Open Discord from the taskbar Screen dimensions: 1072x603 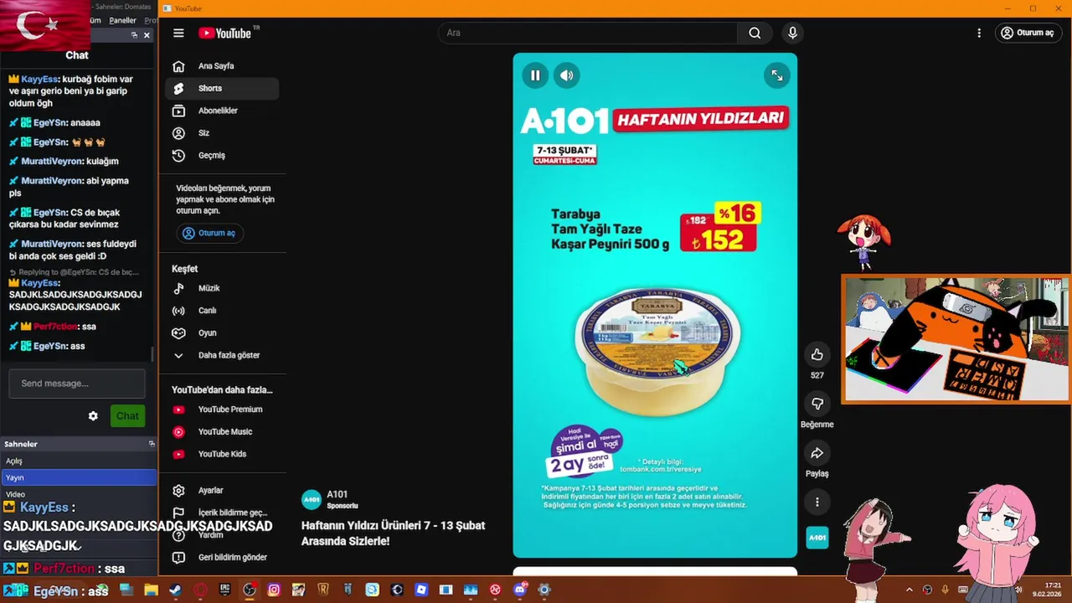coord(520,590)
